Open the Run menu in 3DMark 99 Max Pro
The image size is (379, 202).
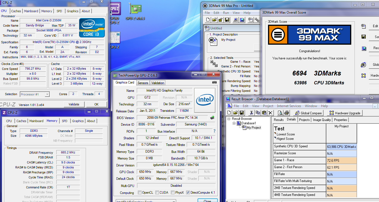pos(226,13)
